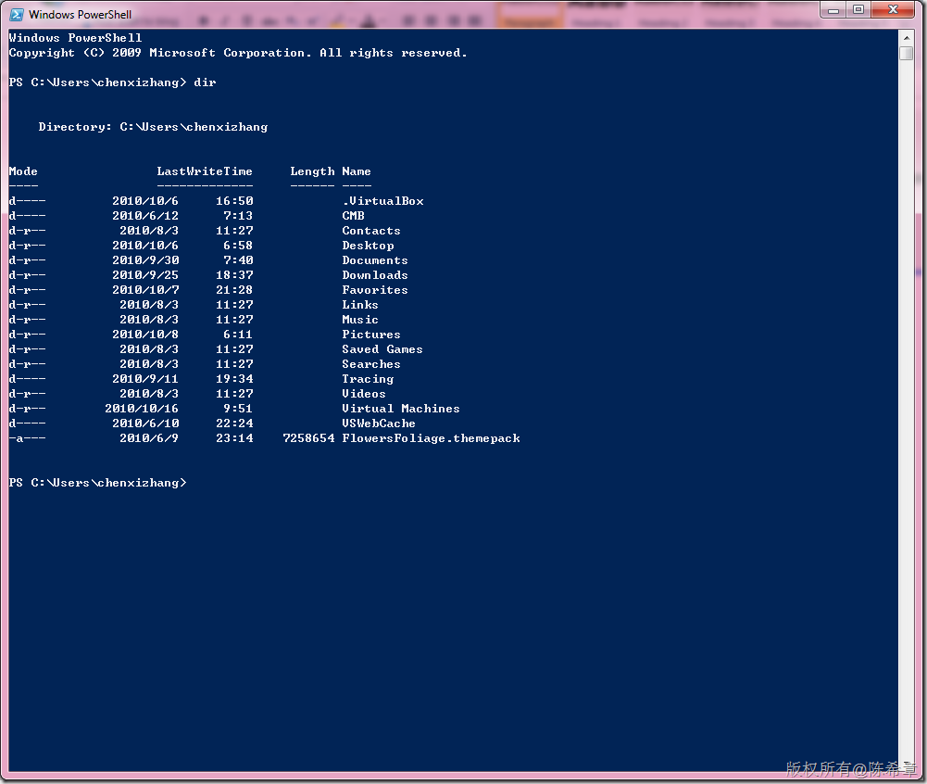Click the time 22:24 of VSWebCache
This screenshot has height=784, width=927.
point(234,424)
